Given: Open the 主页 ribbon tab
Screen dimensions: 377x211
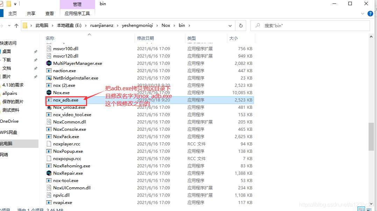Looking at the screenshot, I should [x=13, y=13].
